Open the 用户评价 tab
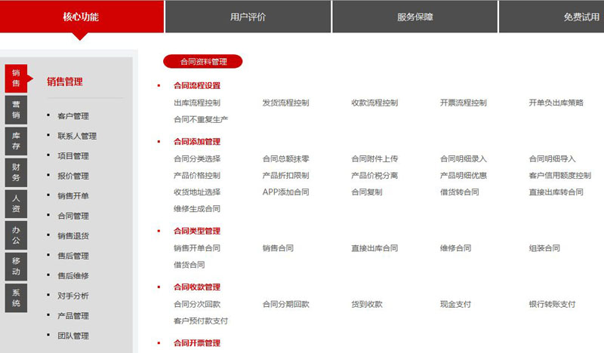Screen dimensions: 604x353 (x=248, y=17)
